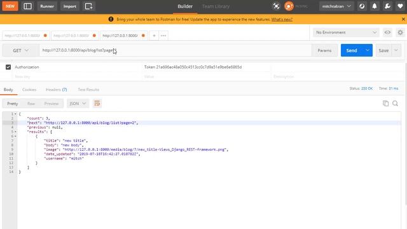Image resolution: width=407 pixels, height=229 pixels.
Task: Select the response Headers (7) tab
Action: coord(57,90)
